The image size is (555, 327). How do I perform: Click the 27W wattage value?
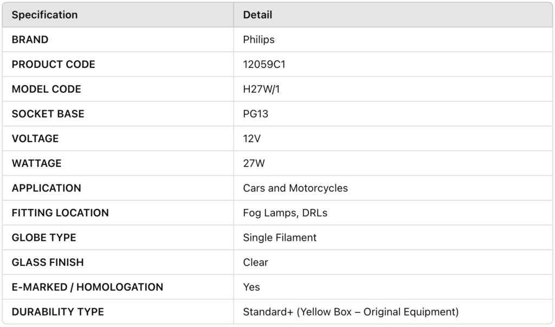254,164
